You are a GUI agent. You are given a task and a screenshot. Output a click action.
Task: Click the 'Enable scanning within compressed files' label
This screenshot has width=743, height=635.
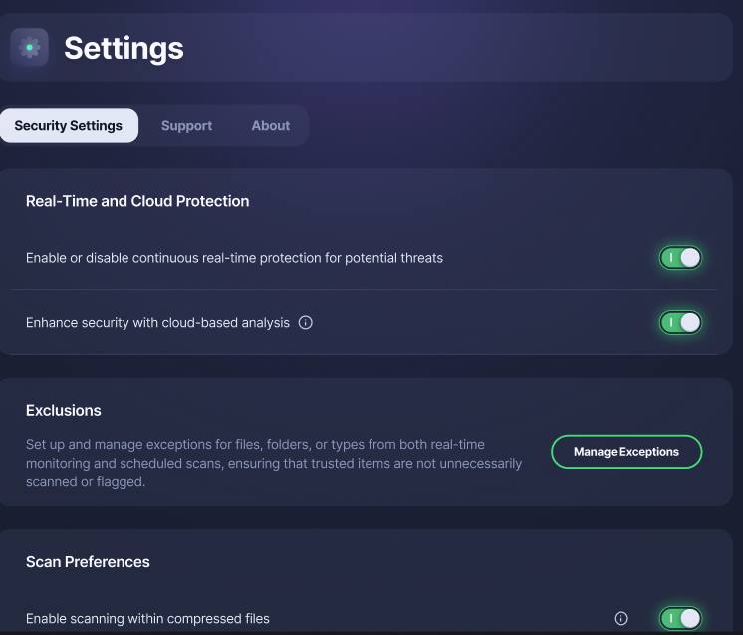pyautogui.click(x=147, y=618)
